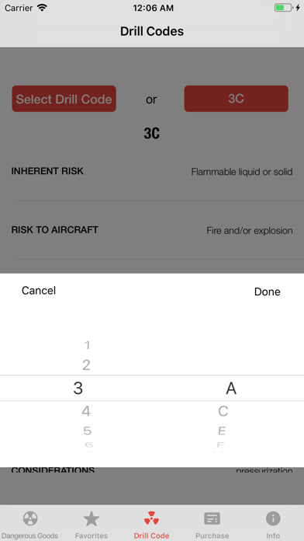This screenshot has width=304, height=541.
Task: Select number 5 in picker wheel
Action: tap(87, 431)
